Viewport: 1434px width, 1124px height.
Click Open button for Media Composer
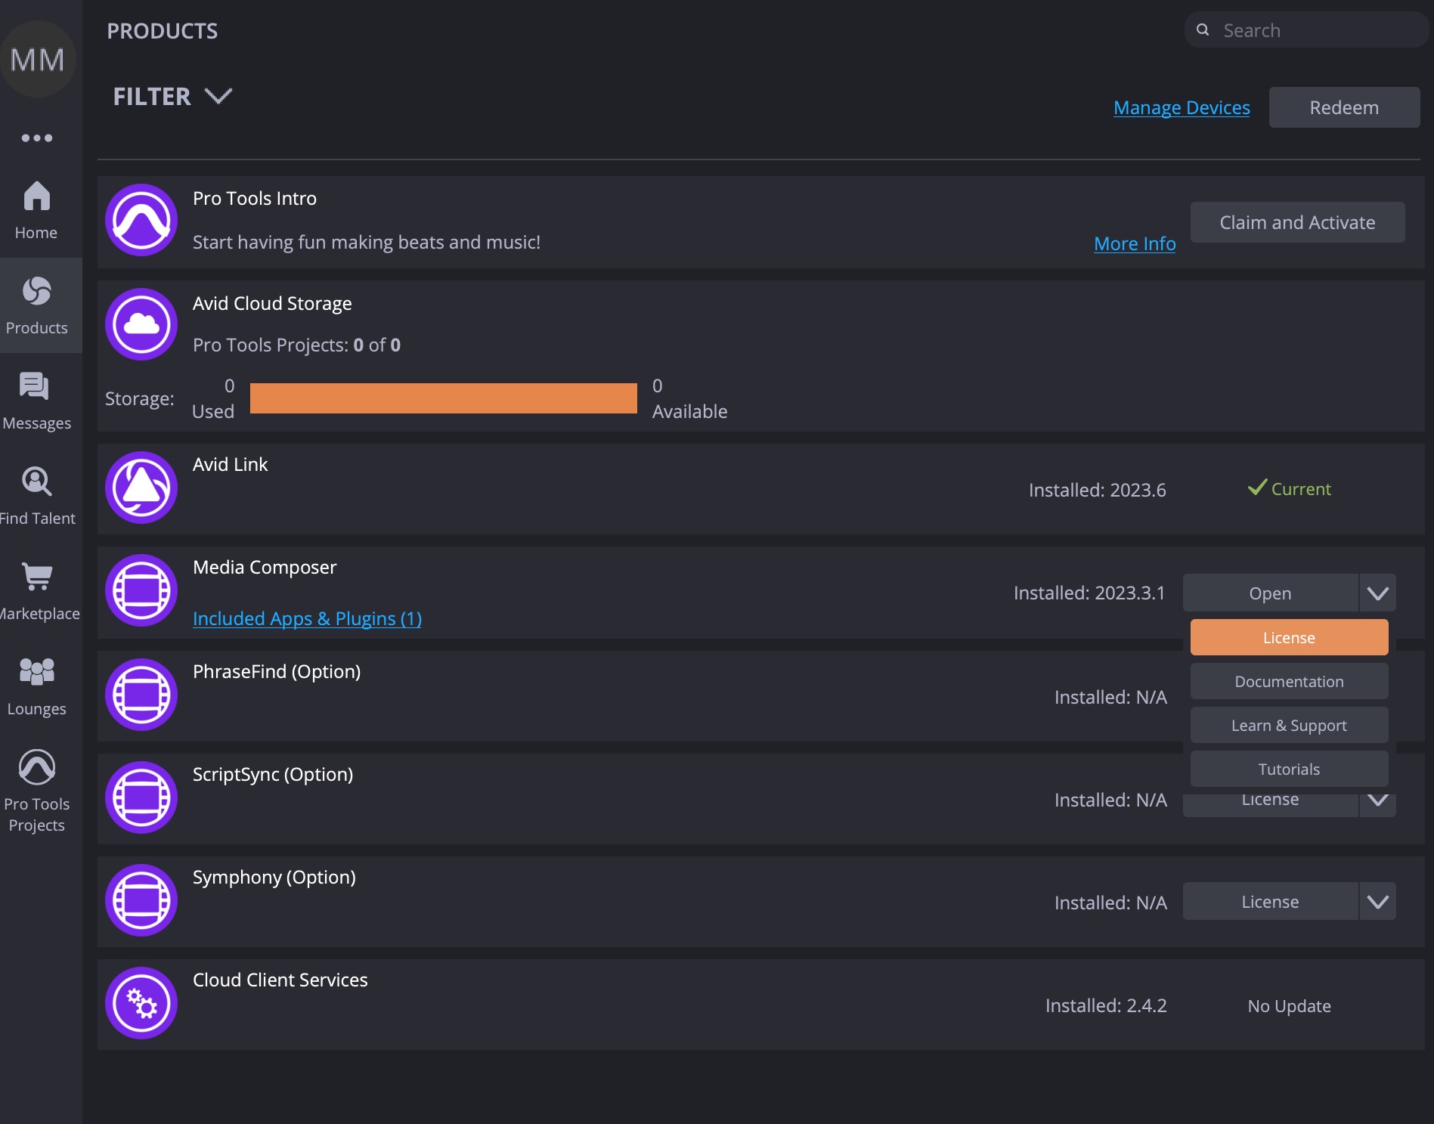pyautogui.click(x=1270, y=593)
